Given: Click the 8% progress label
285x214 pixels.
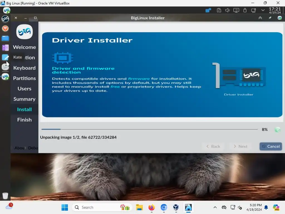Looking at the screenshot, I should [x=265, y=130].
